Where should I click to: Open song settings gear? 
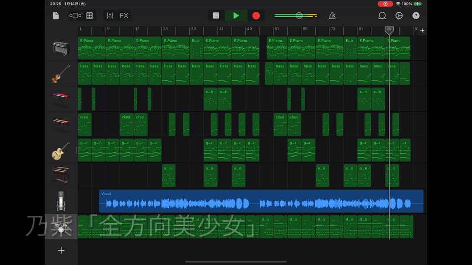tap(399, 16)
